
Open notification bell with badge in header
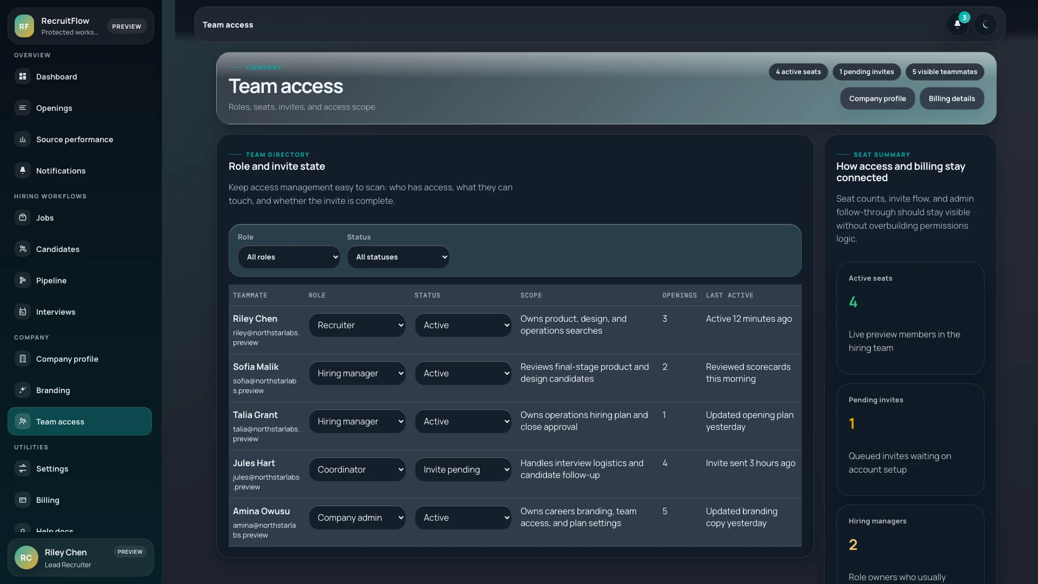pyautogui.click(x=957, y=24)
